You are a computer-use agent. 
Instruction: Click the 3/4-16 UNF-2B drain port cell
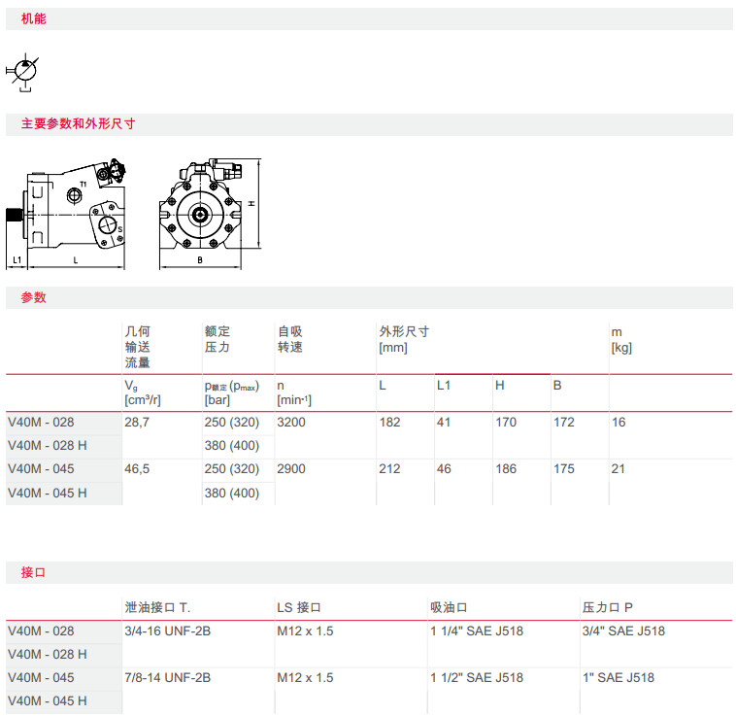coord(168,631)
